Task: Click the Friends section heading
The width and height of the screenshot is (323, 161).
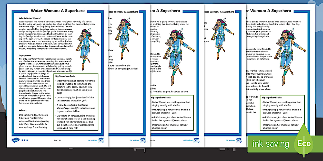Action: pyautogui.click(x=23, y=110)
